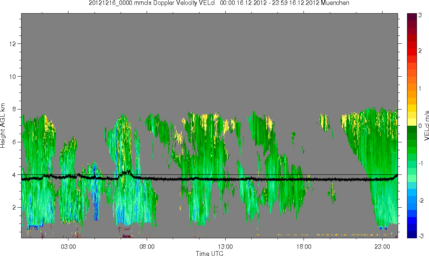Click the colorbar label '3' at top
The image size is (429, 256).
point(420,15)
